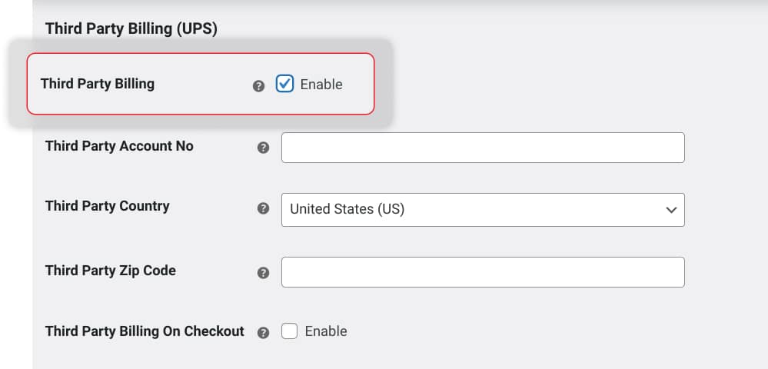Click the Third Party Zip Code label
The image size is (768, 369).
pyautogui.click(x=111, y=271)
